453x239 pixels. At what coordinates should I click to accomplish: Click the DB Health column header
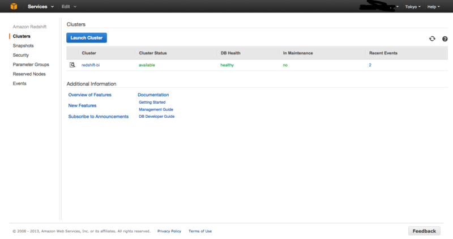230,53
